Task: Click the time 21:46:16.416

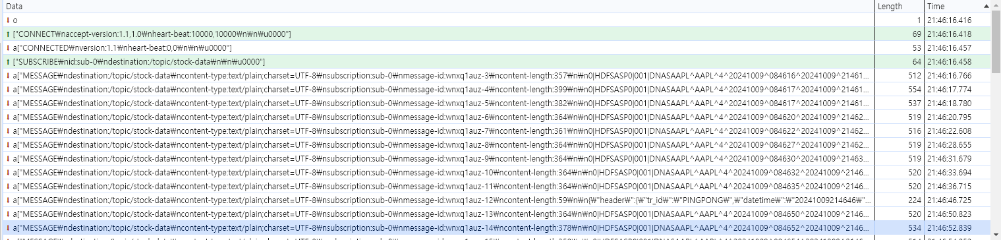Action: click(950, 20)
